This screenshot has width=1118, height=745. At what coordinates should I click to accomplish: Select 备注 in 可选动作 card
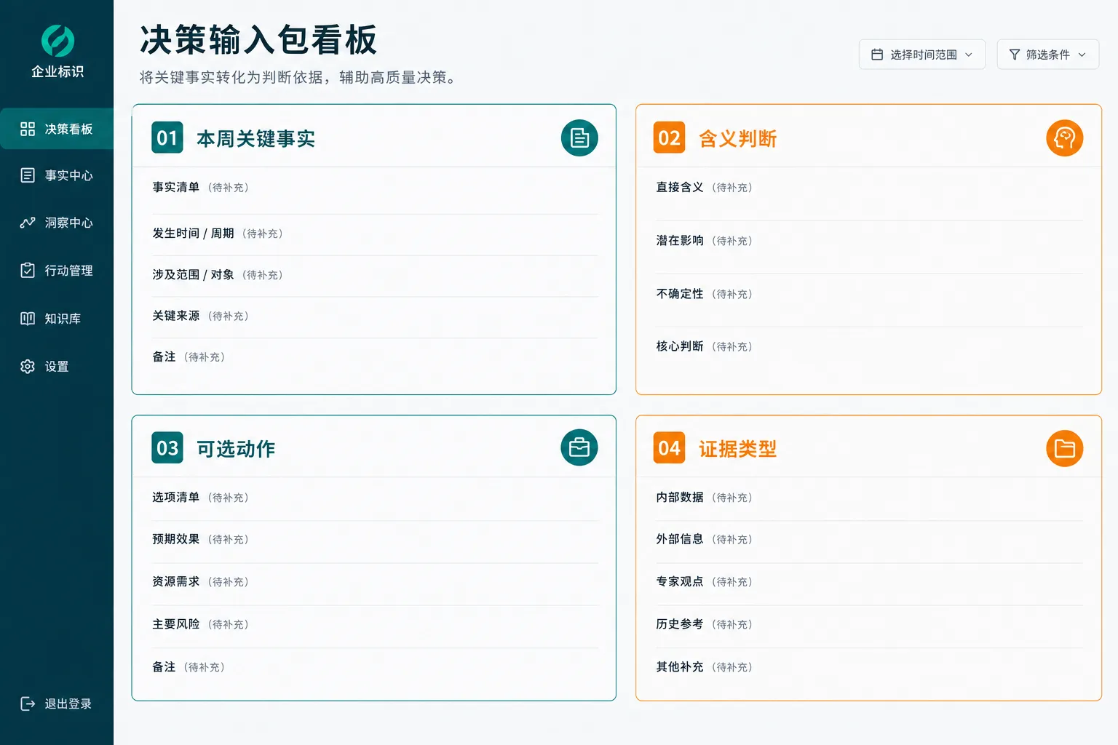coord(375,667)
